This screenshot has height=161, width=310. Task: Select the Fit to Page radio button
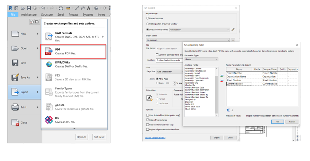pyautogui.click(x=157, y=79)
